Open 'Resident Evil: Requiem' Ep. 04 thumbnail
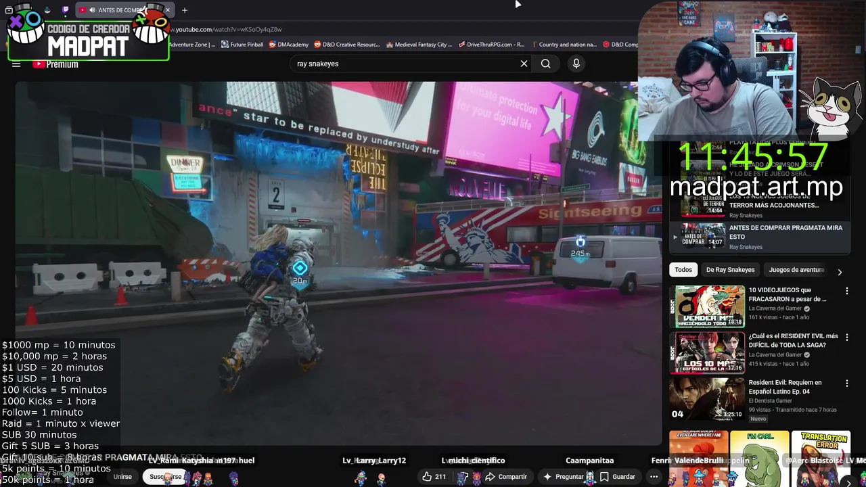Screen dimensions: 866x487 pyautogui.click(x=707, y=399)
